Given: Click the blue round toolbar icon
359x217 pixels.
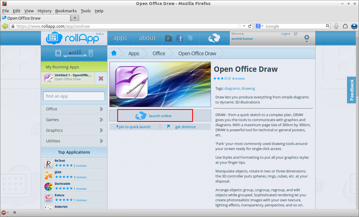Looking at the screenshot, I should click(354, 26).
